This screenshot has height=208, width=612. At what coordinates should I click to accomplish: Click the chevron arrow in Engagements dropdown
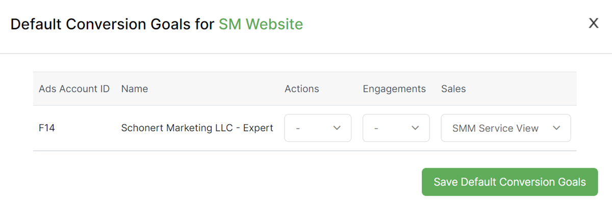tap(415, 128)
